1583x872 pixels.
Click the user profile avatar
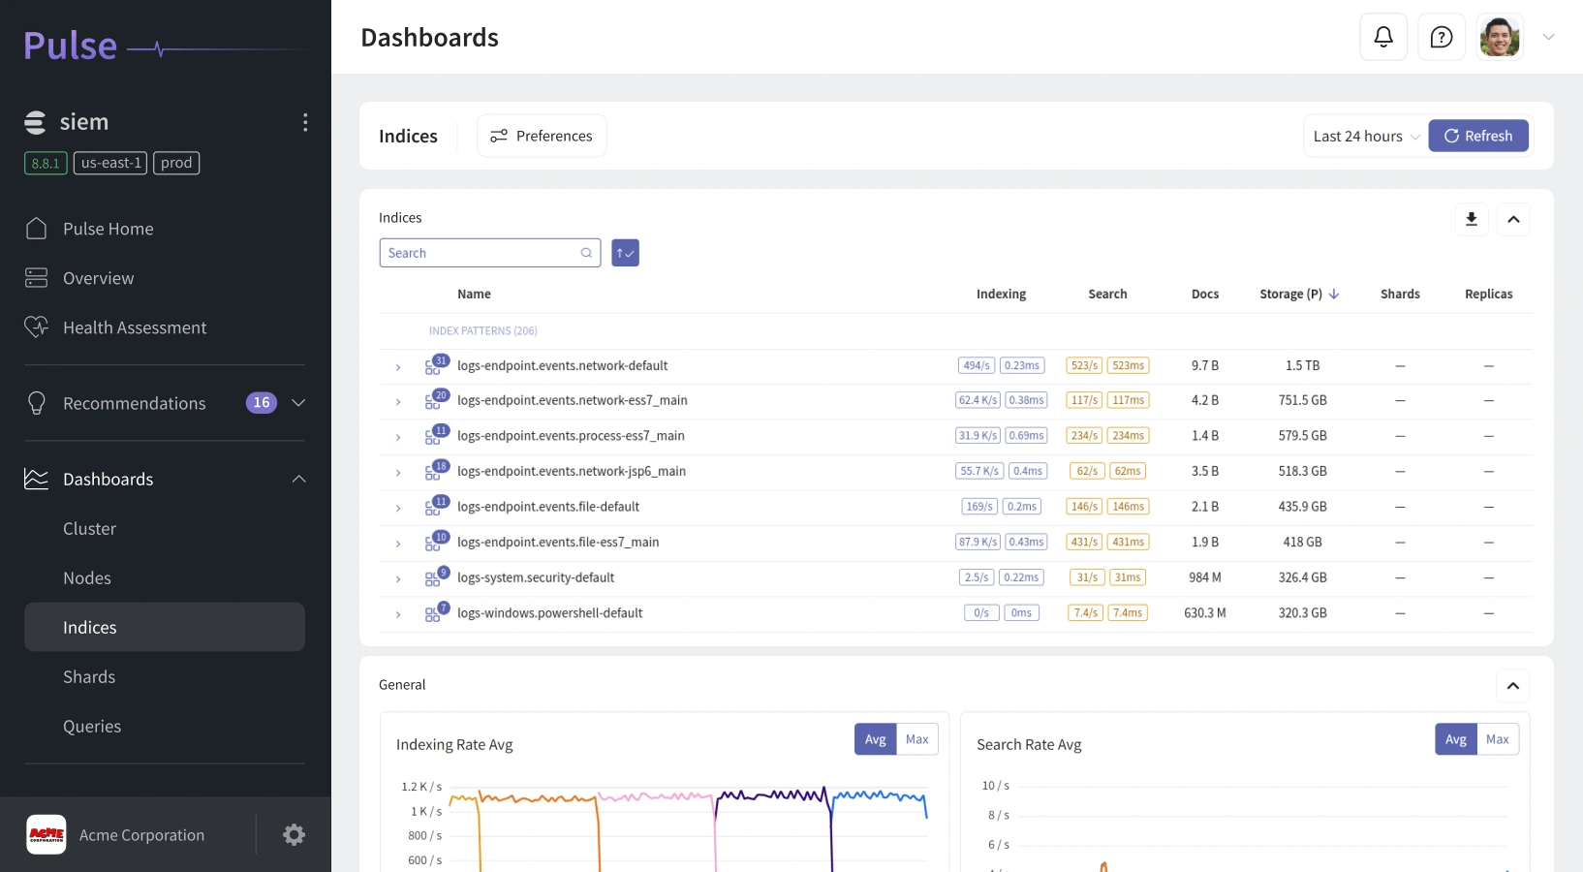pos(1499,37)
